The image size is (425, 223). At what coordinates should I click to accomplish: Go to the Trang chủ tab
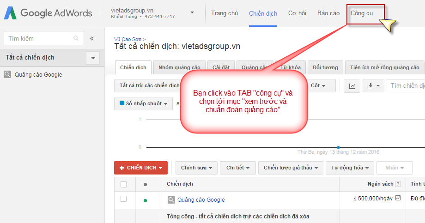pyautogui.click(x=225, y=13)
